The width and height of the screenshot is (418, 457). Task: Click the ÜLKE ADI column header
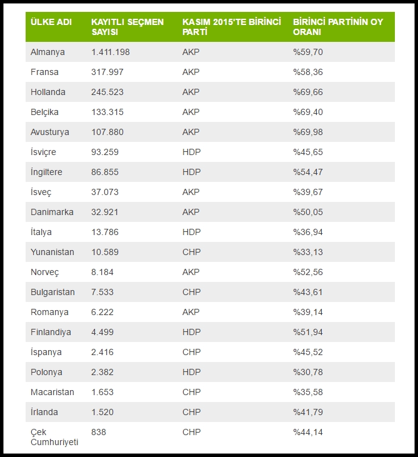coord(51,22)
